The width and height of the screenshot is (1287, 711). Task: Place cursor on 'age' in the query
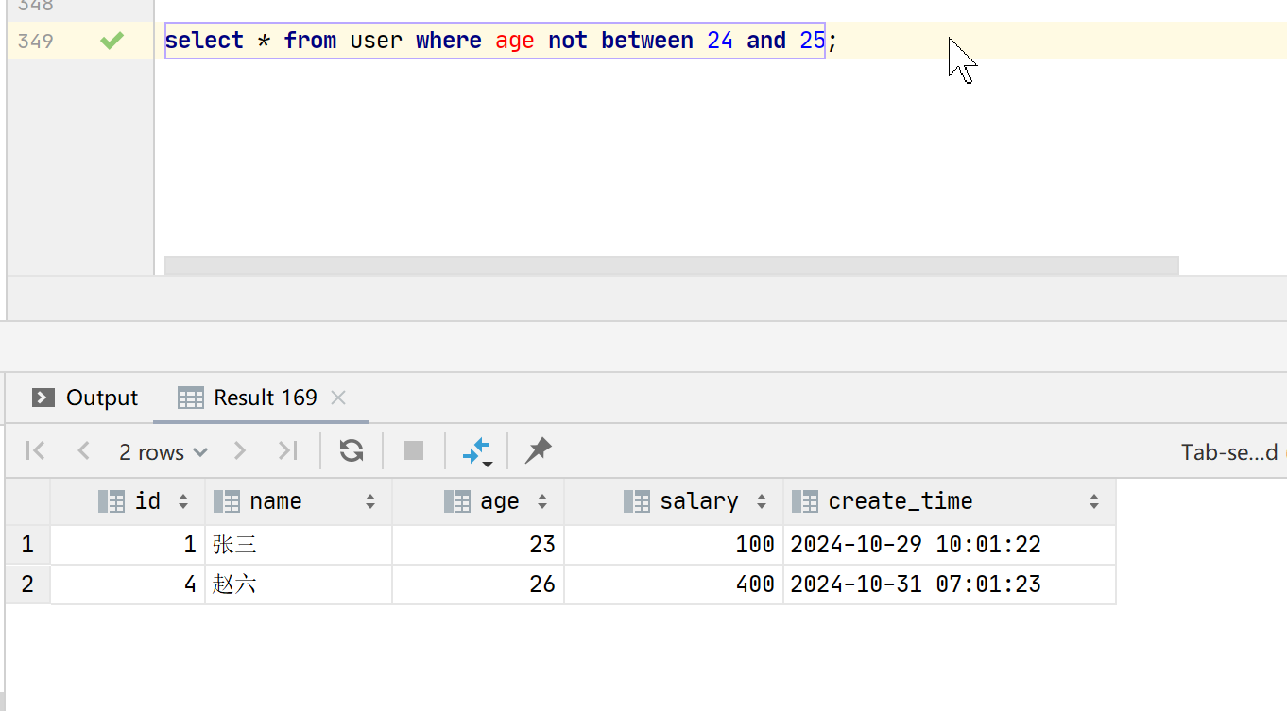(515, 41)
